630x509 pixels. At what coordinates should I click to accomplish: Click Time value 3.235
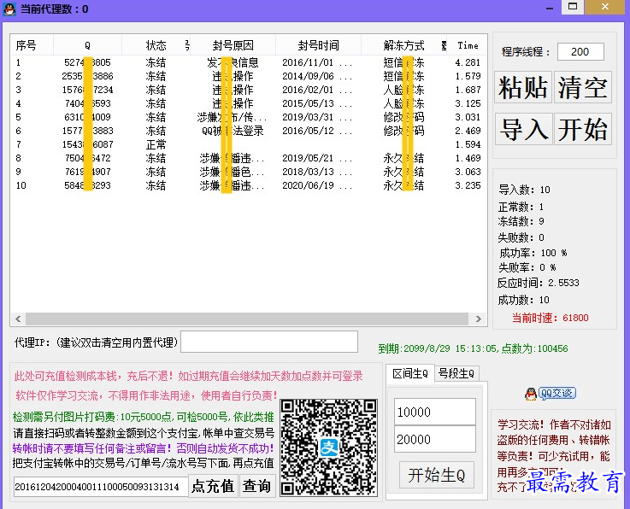point(468,185)
